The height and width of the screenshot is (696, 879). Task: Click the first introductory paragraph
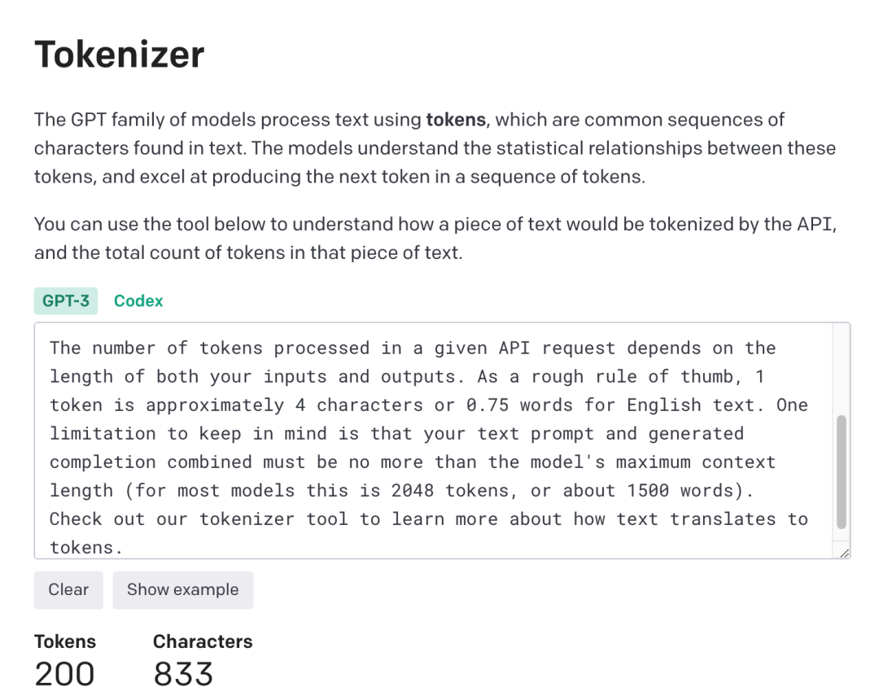tap(407, 147)
